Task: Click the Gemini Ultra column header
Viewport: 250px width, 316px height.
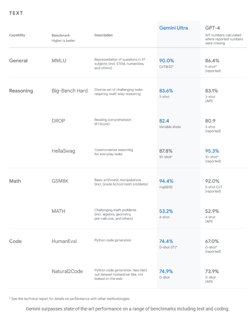Action: click(174, 28)
